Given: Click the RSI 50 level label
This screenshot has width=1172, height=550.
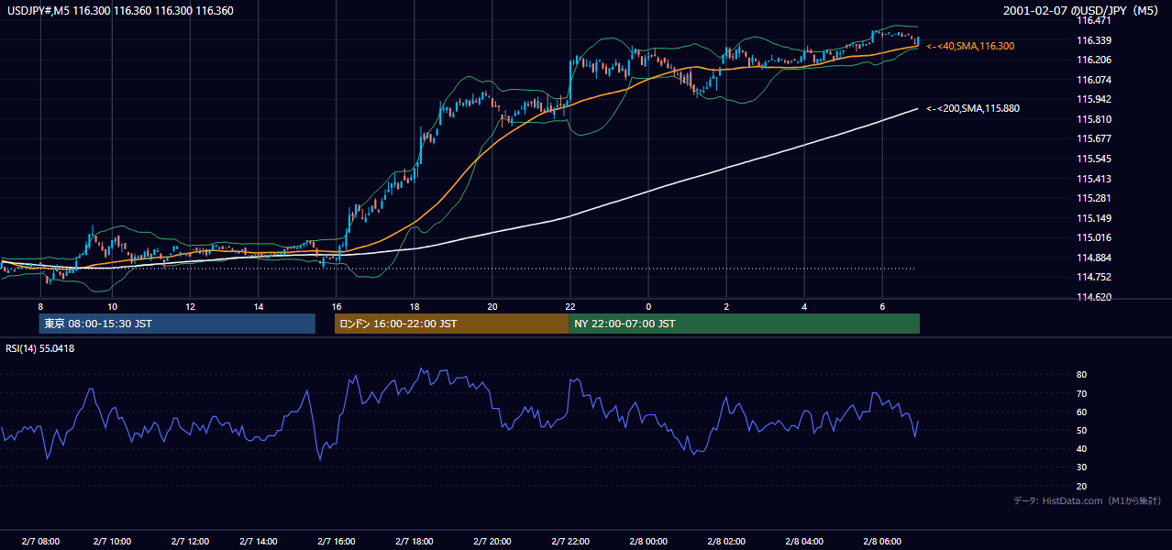Looking at the screenshot, I should coord(1081,430).
